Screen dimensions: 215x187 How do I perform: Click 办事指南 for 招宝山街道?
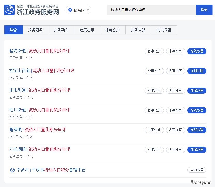(175, 71)
